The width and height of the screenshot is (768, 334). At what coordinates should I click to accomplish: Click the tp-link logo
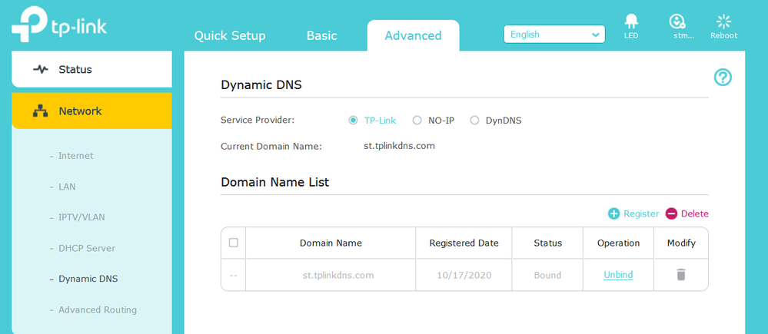pyautogui.click(x=59, y=25)
